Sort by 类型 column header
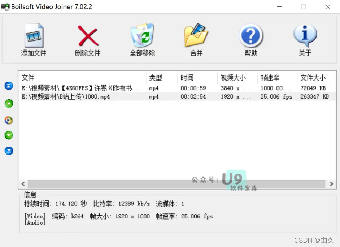 [x=162, y=78]
